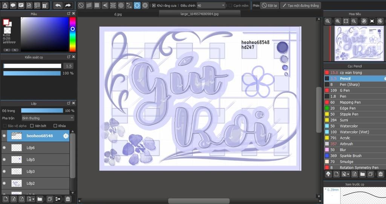Viewport: 386px width, 204px height.
Task: Switch to the large_1649574080984.jpg tab
Action: click(199, 14)
